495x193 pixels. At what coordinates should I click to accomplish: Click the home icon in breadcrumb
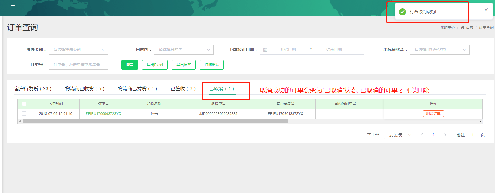(462, 27)
